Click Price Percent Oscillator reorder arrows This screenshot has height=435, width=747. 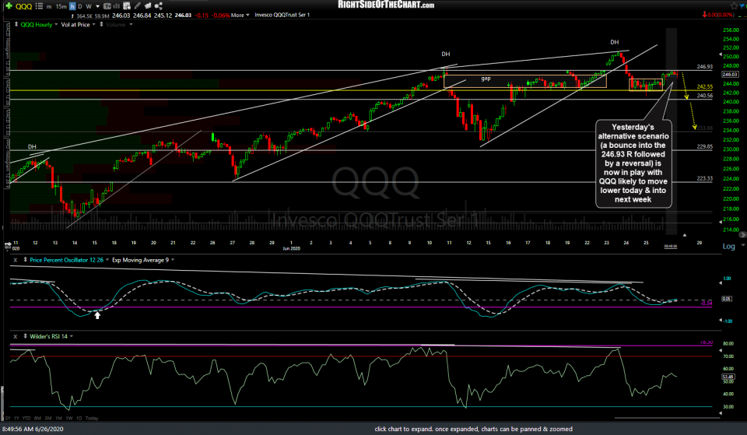pyautogui.click(x=25, y=260)
